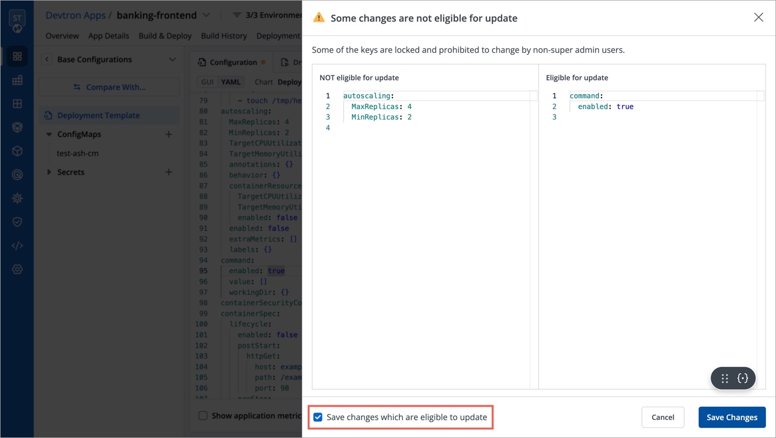Viewport: 776px width, 438px height.
Task: Switch to the App Details tab
Action: point(109,36)
